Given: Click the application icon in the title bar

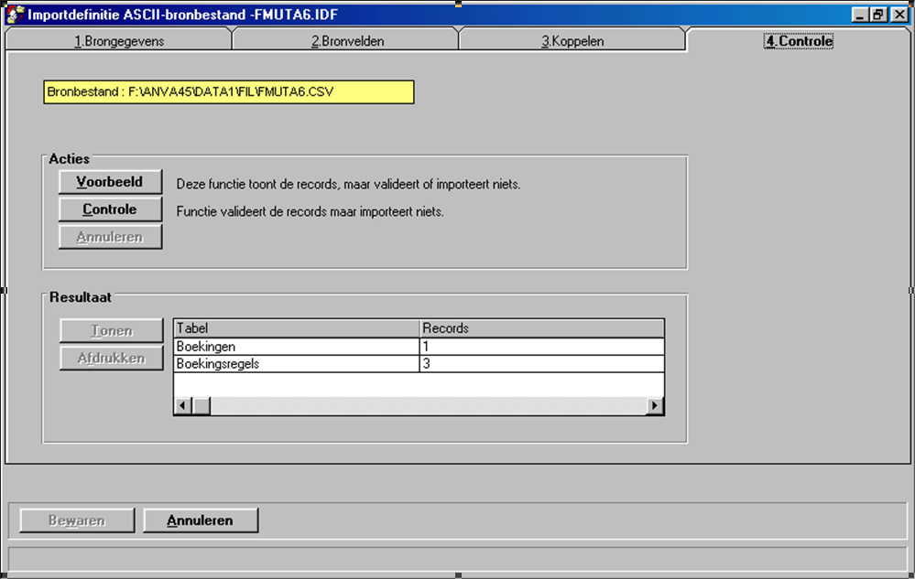Looking at the screenshot, I should 14,14.
